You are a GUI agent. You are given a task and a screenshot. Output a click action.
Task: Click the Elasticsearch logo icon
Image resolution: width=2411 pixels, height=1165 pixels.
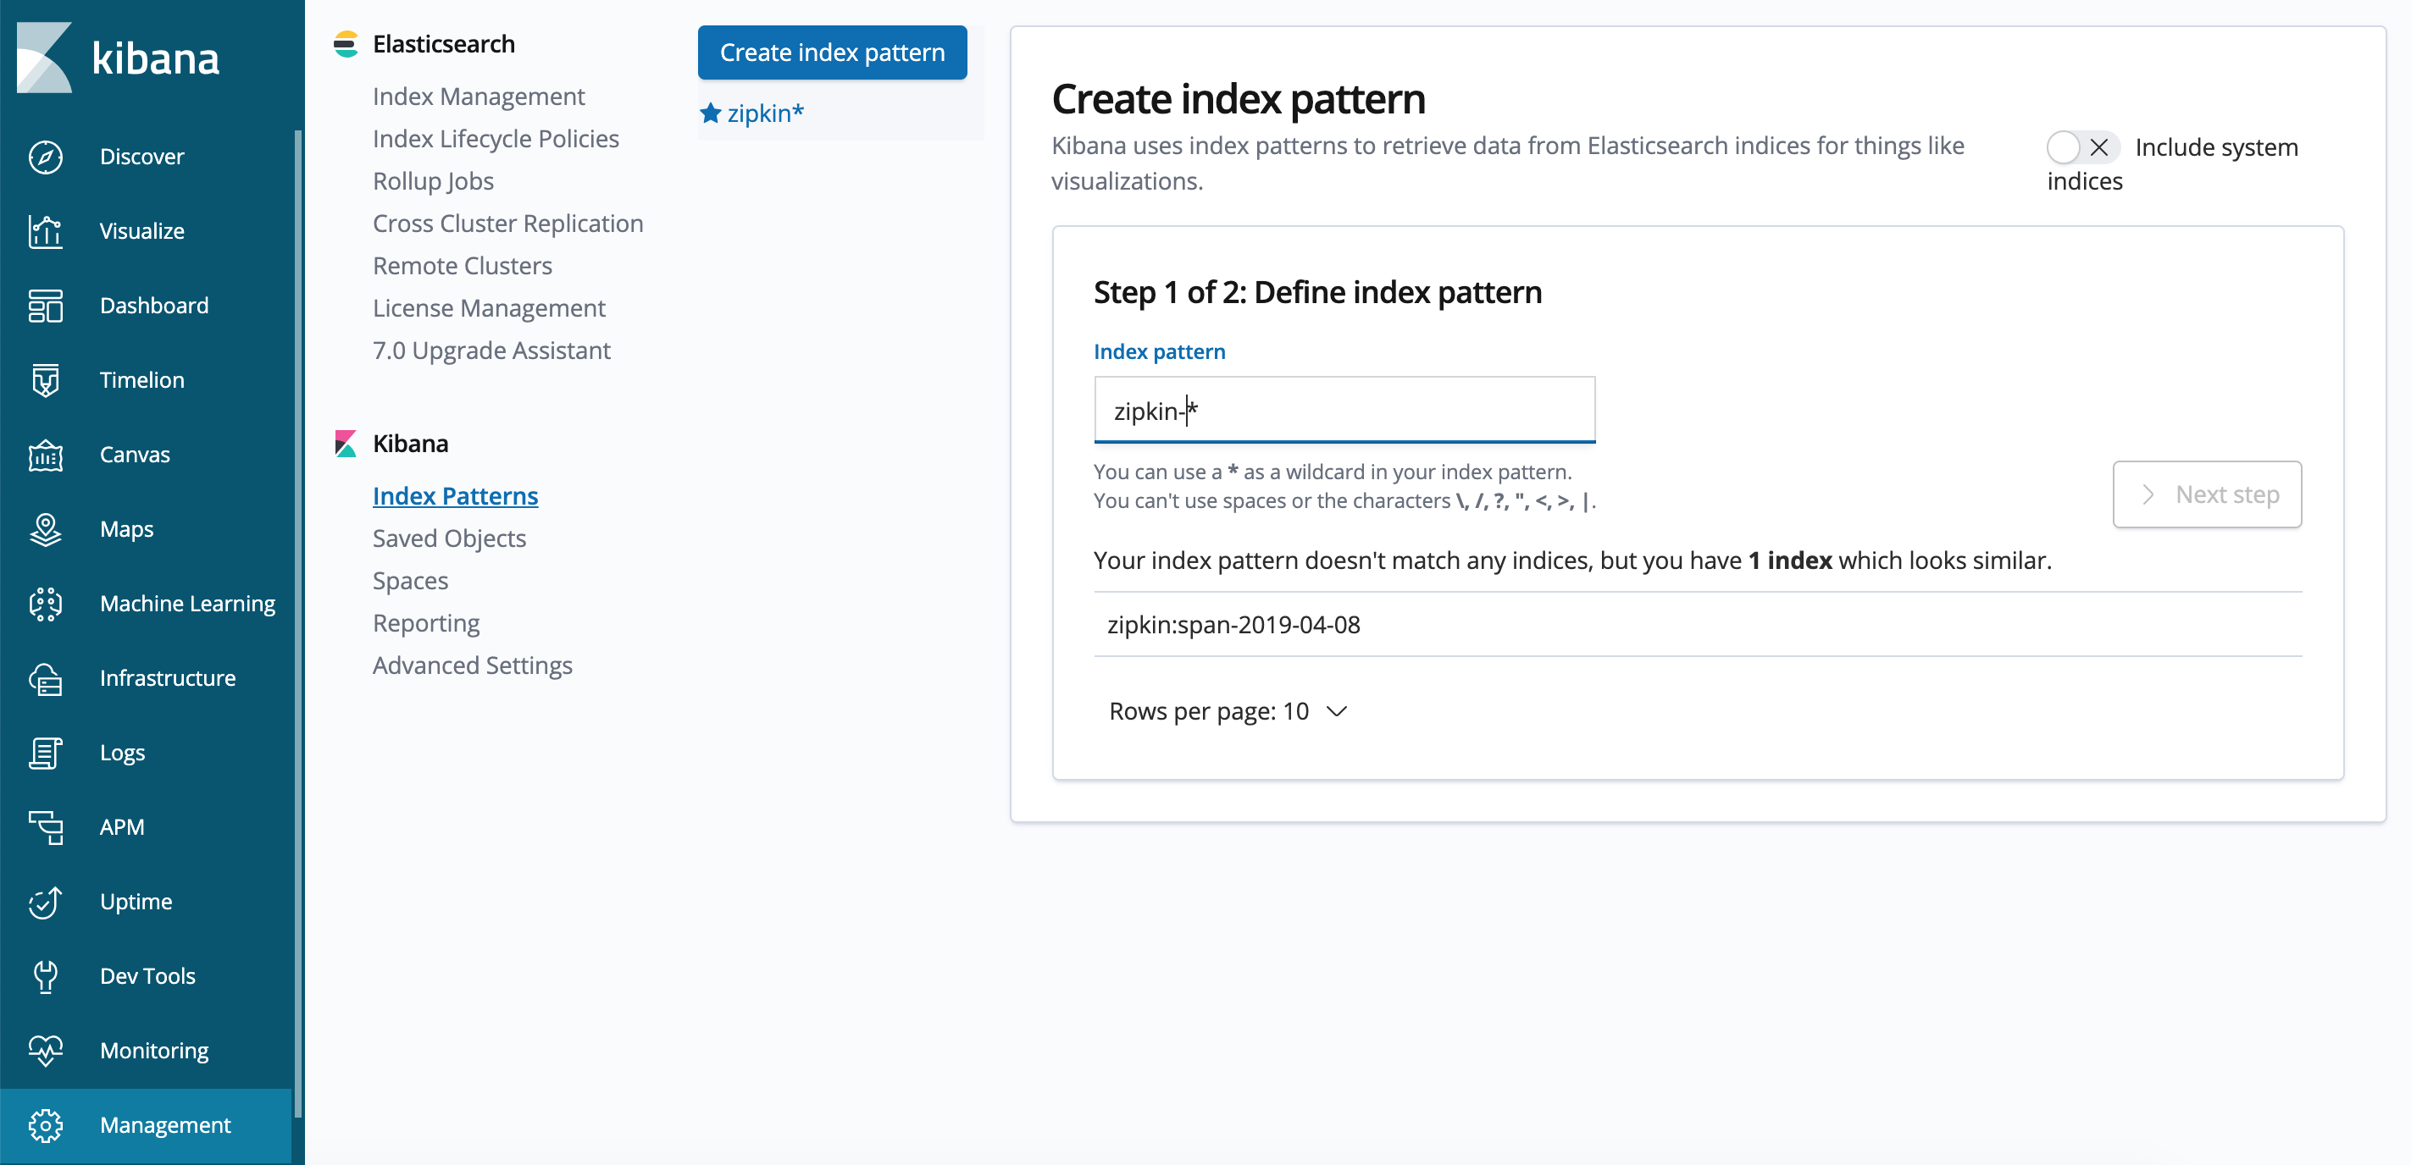(346, 44)
